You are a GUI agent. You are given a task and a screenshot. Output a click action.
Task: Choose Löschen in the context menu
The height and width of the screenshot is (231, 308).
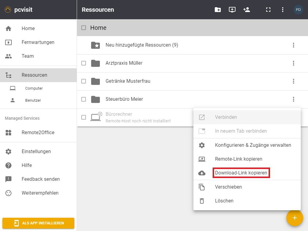point(224,201)
